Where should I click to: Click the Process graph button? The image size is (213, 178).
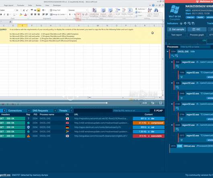coord(197,35)
